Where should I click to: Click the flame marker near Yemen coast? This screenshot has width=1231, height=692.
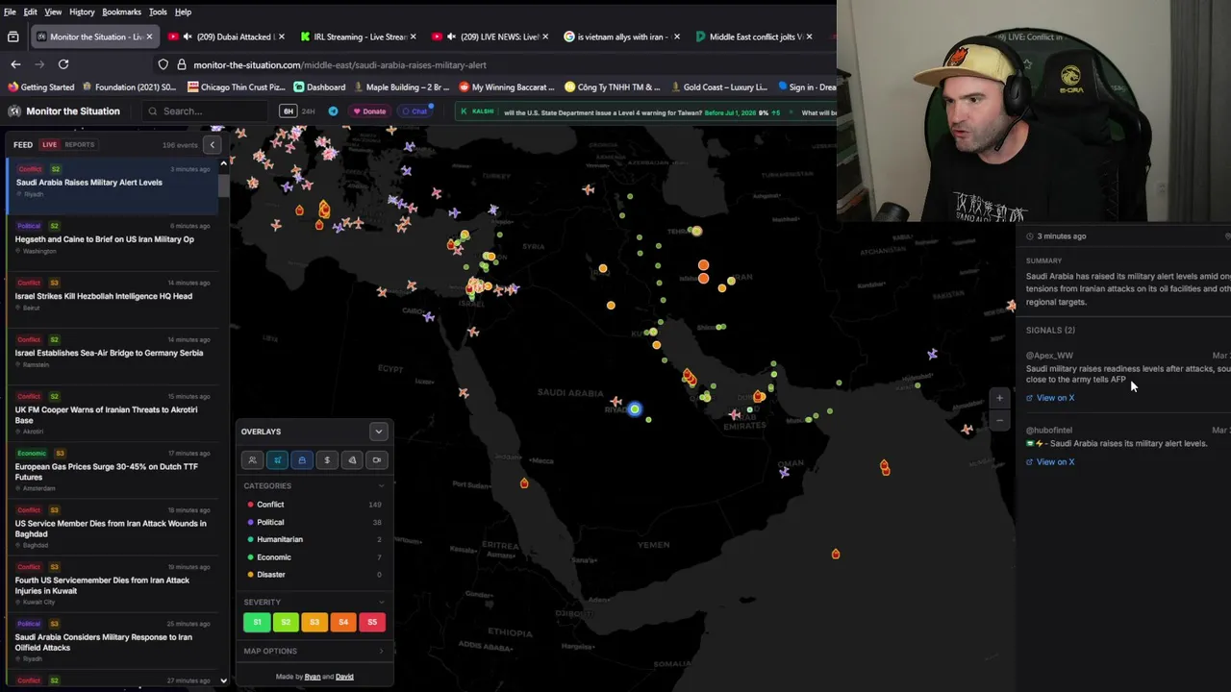pos(836,554)
